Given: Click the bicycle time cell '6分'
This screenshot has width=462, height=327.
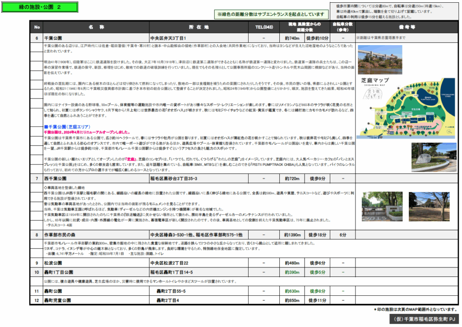Looking at the screenshot, I should coord(343,235).
